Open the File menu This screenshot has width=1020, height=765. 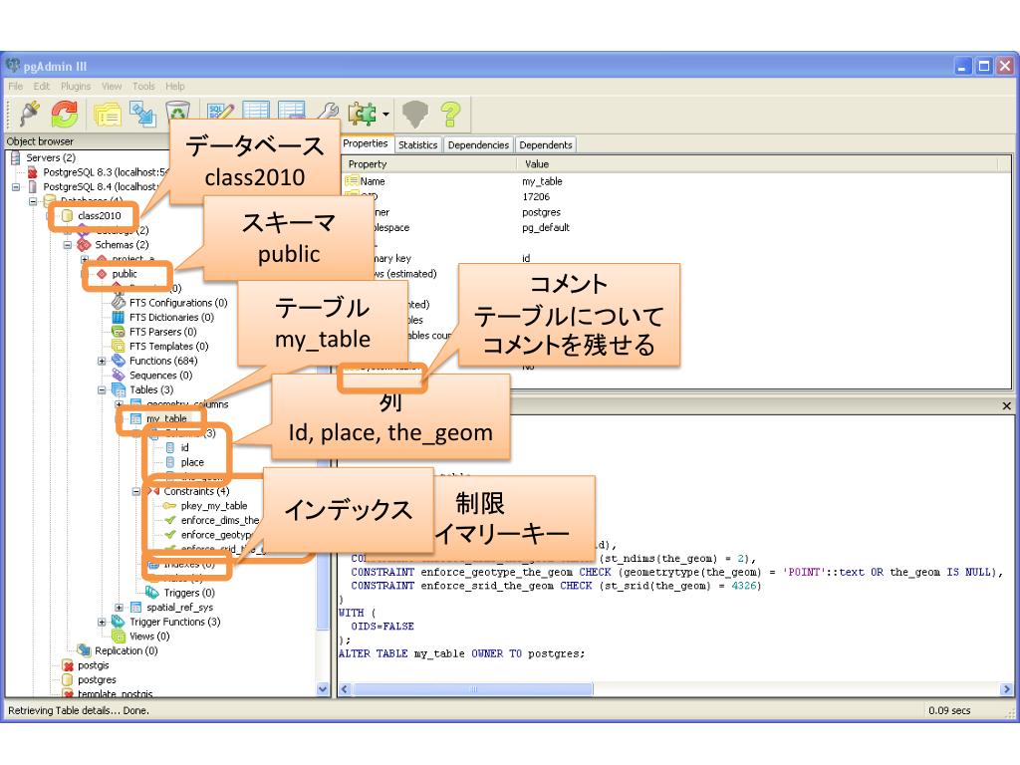16,86
